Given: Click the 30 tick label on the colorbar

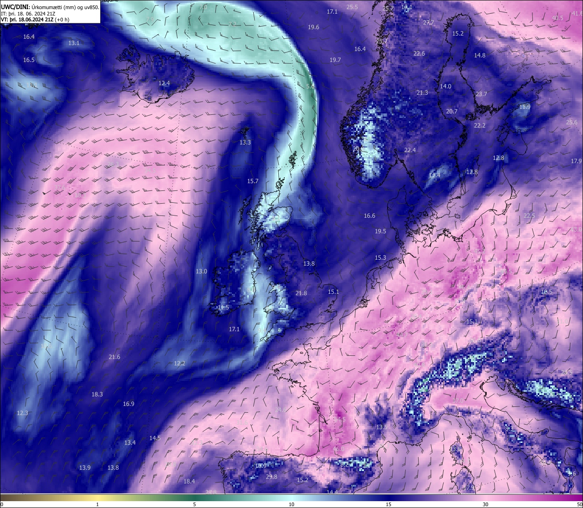Looking at the screenshot, I should [486, 504].
